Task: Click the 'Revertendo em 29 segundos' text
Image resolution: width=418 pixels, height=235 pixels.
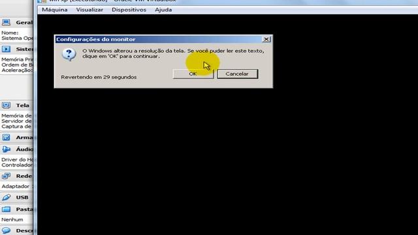Action: click(x=99, y=77)
